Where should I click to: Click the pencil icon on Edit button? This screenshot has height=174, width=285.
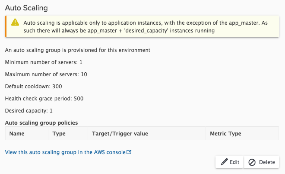[224, 162]
